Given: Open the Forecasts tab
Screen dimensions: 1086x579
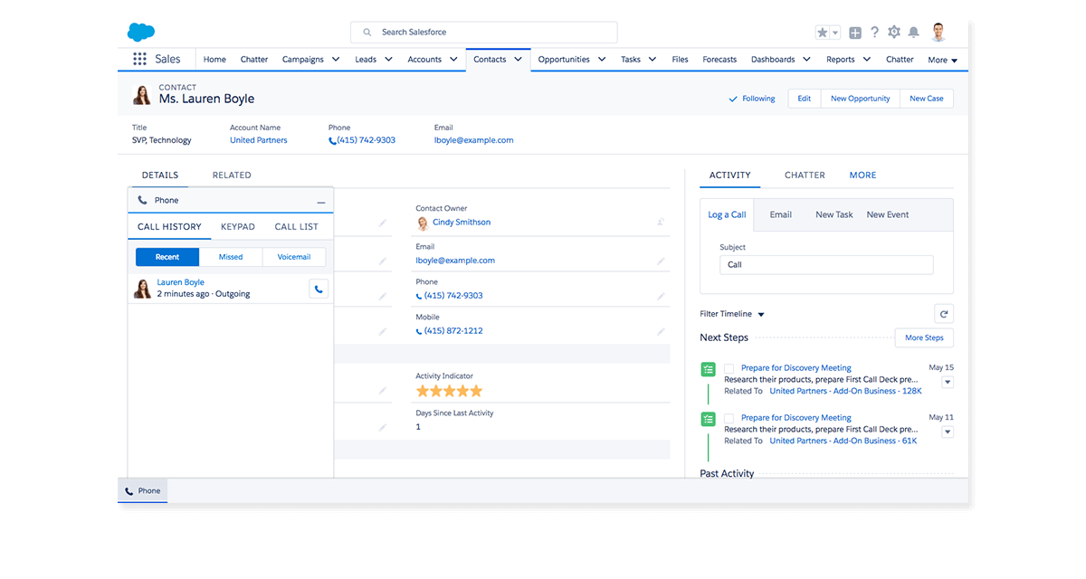Looking at the screenshot, I should [719, 60].
